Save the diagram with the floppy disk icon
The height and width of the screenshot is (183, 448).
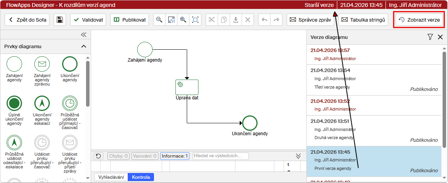tap(60, 20)
